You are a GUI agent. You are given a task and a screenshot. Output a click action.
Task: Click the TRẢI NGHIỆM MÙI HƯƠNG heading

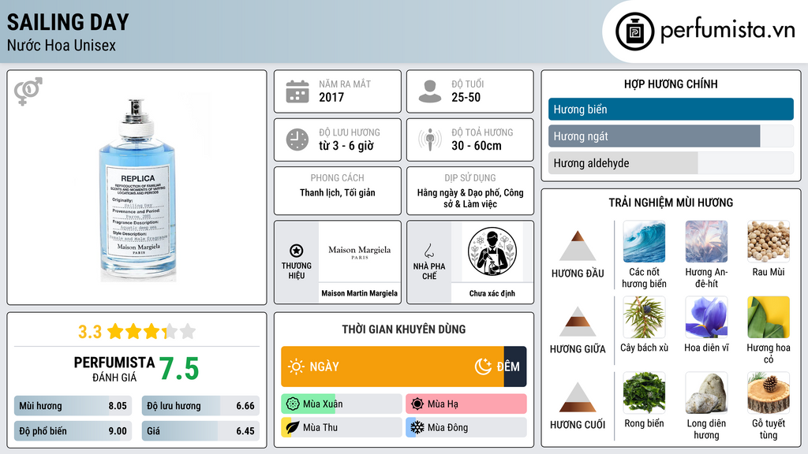point(671,203)
